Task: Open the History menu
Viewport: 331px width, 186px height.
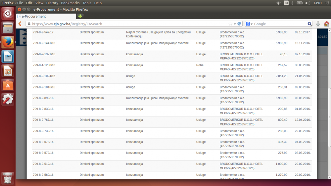Action: tap(52, 3)
